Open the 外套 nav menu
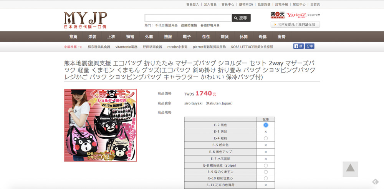This screenshot has width=384, height=189. 149,36
